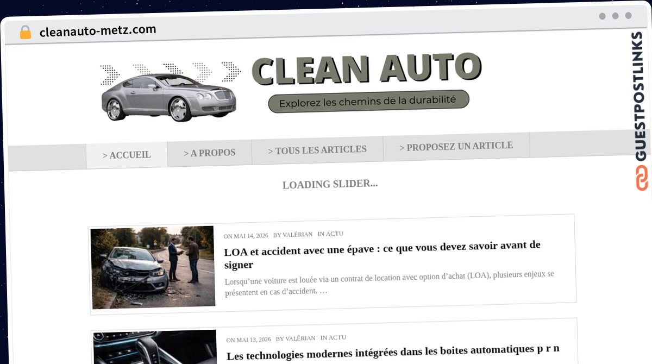Image resolution: width=652 pixels, height=364 pixels.
Task: Click the last gray dot window button
Action: coord(629,16)
